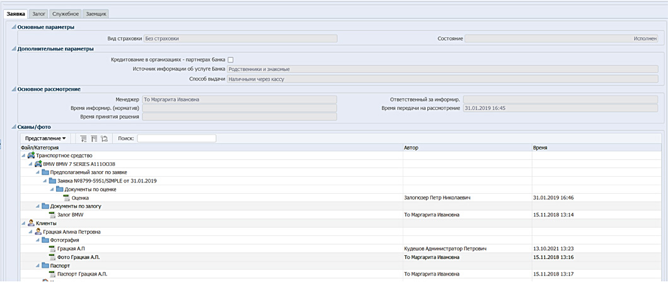668x283 pixels.
Task: Click the Время column header
Action: pyautogui.click(x=540, y=147)
